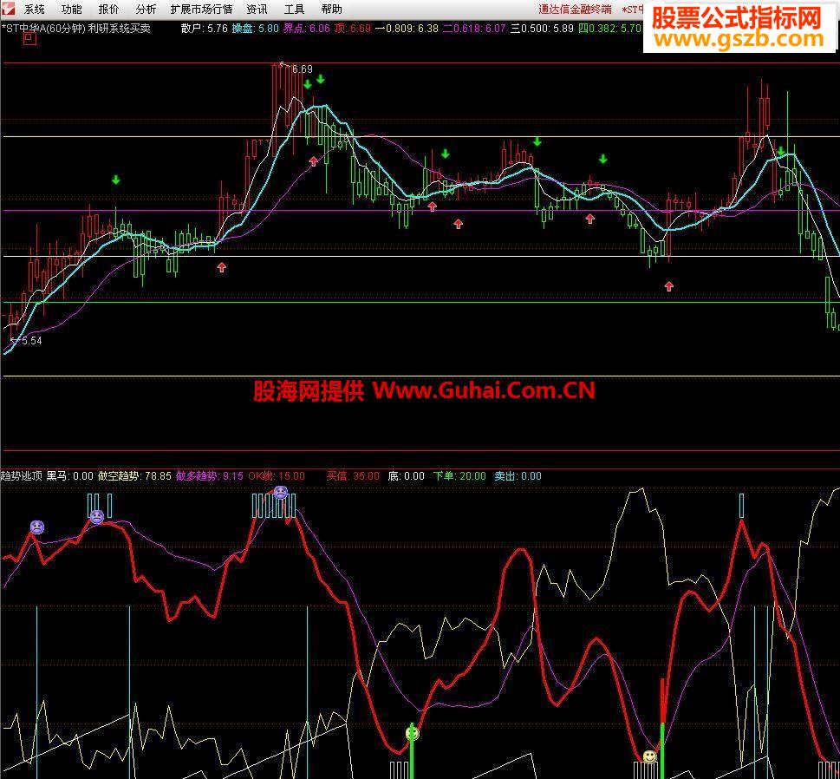The height and width of the screenshot is (779, 840).
Task: Click stock title *ST中华A(60分钟) 利研系统买卖
Action: click(x=76, y=29)
